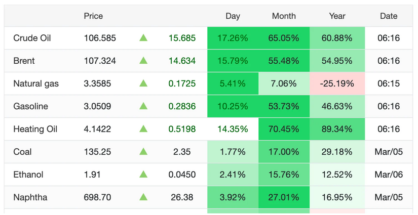This screenshot has width=418, height=215.
Task: Click the red -25.19% Year cell
Action: (x=337, y=83)
